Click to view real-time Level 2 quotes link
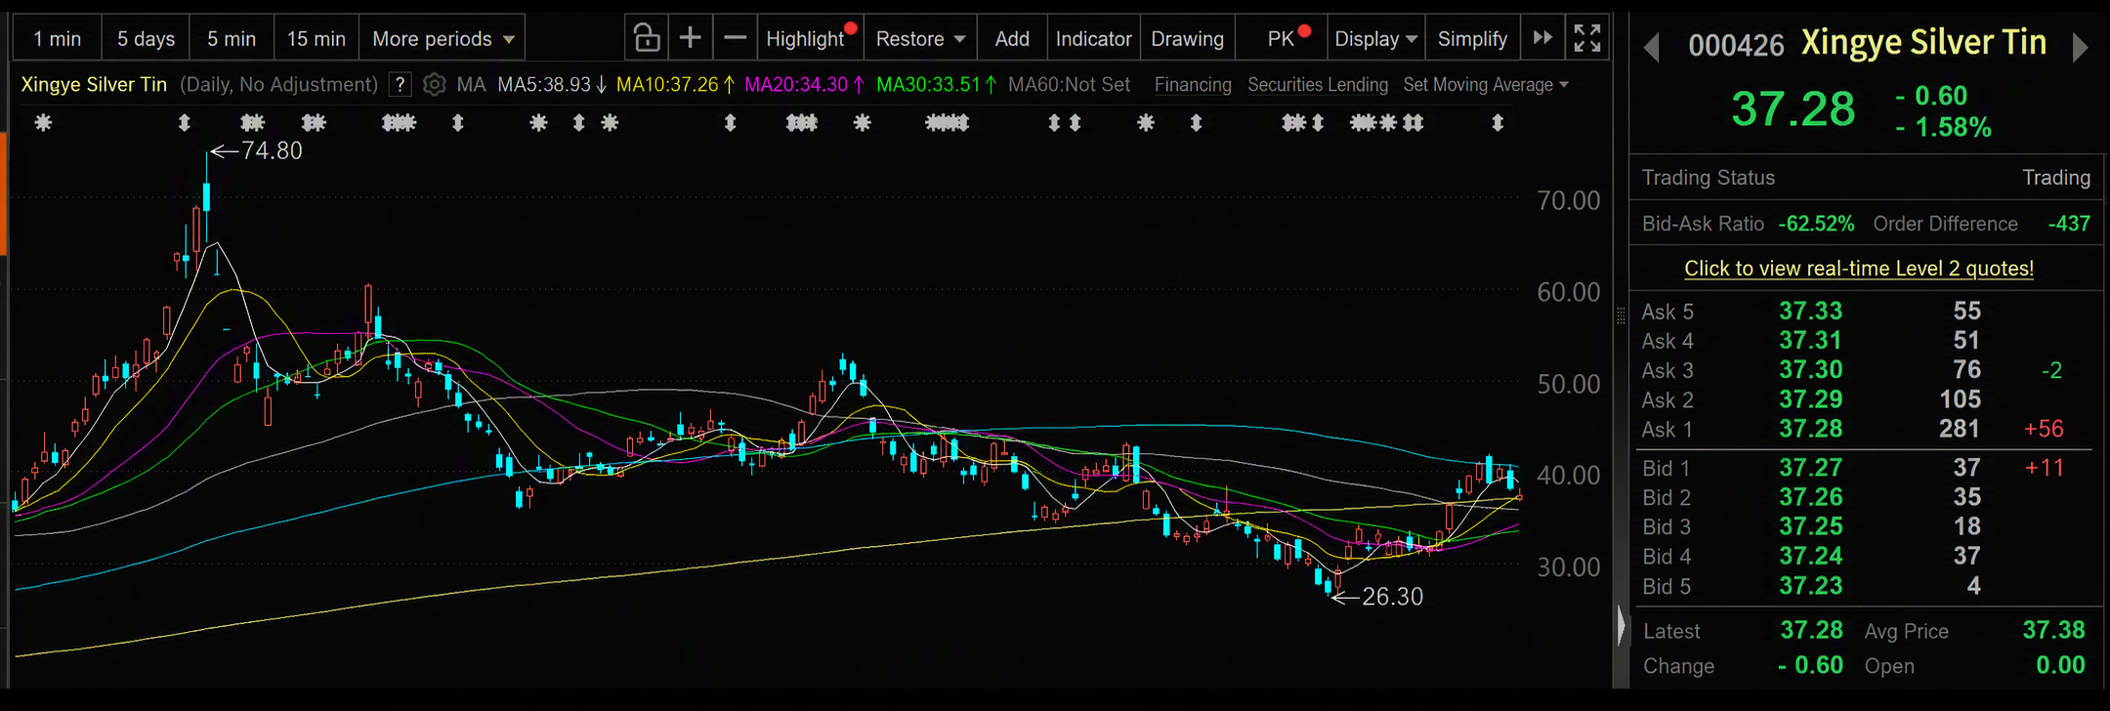Screen dimensions: 2110x711 tap(1859, 269)
